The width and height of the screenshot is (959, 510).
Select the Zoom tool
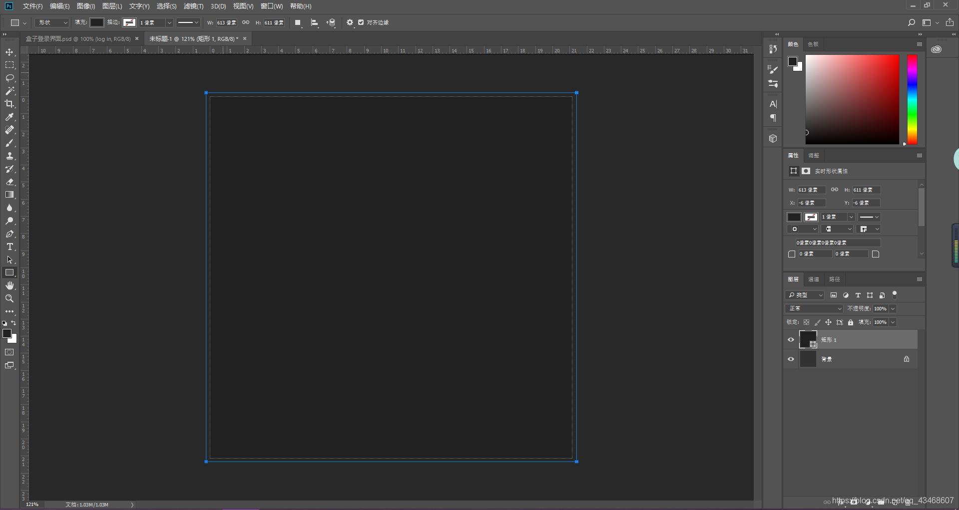[x=9, y=299]
